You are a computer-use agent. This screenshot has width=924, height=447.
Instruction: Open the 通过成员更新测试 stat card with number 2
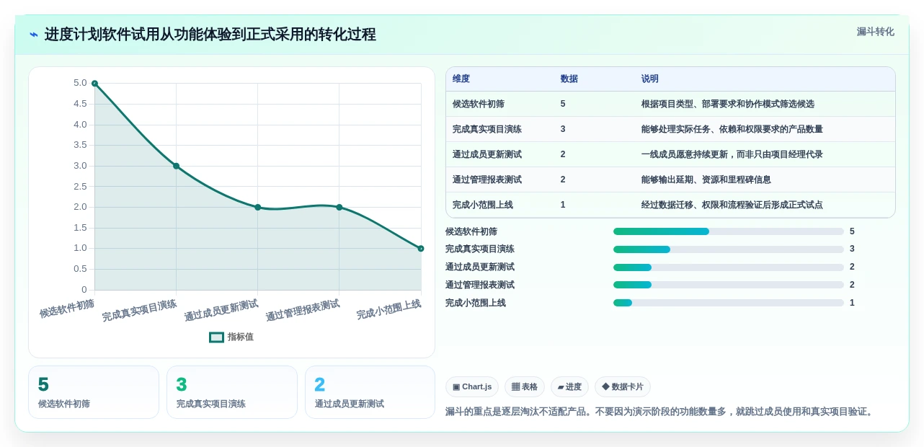click(370, 392)
